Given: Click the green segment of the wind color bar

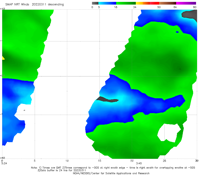Looking at the screenshot, I should tap(126, 3).
